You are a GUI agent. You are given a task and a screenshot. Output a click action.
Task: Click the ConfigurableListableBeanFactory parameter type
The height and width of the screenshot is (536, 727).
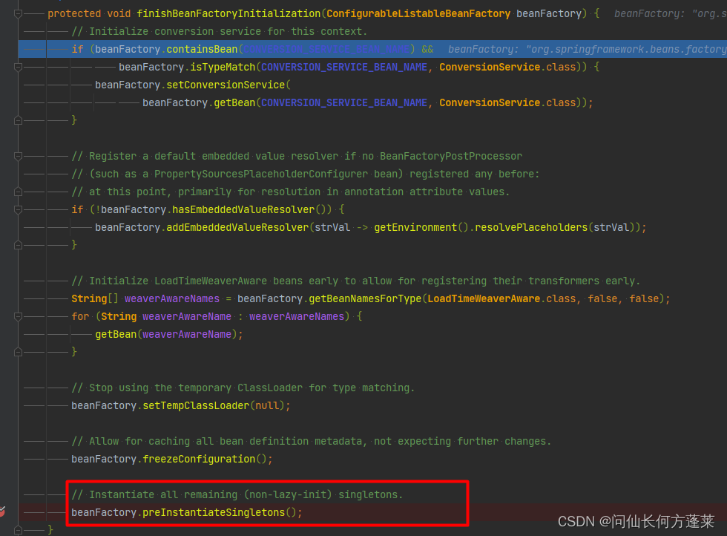point(418,14)
